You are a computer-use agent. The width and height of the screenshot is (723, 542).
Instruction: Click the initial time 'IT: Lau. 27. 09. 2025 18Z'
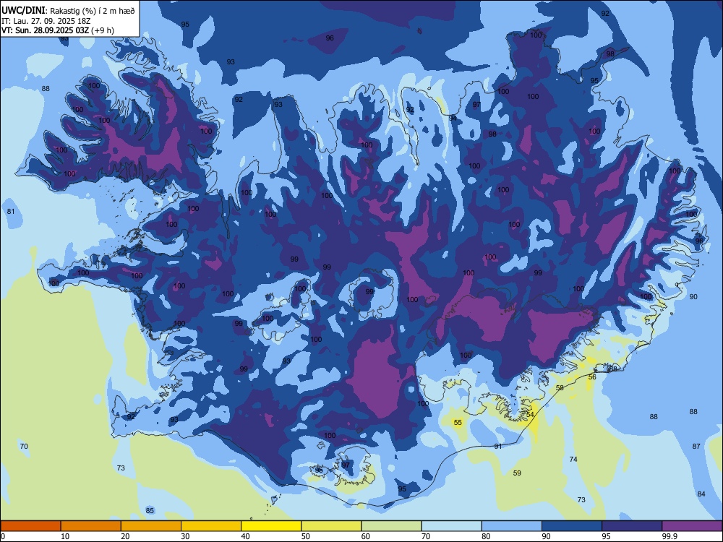coord(46,21)
